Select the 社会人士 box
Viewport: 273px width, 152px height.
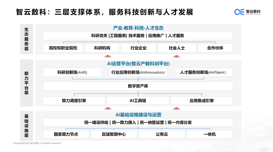[x=177, y=48]
